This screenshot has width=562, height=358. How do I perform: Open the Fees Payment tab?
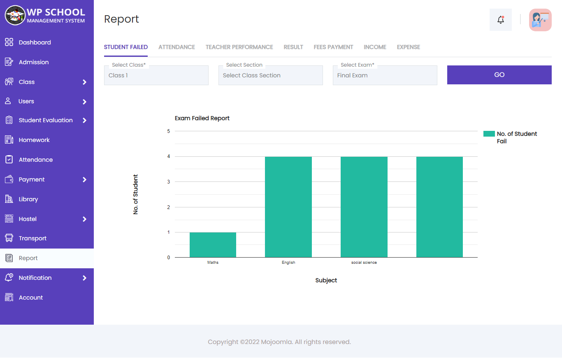coord(333,47)
